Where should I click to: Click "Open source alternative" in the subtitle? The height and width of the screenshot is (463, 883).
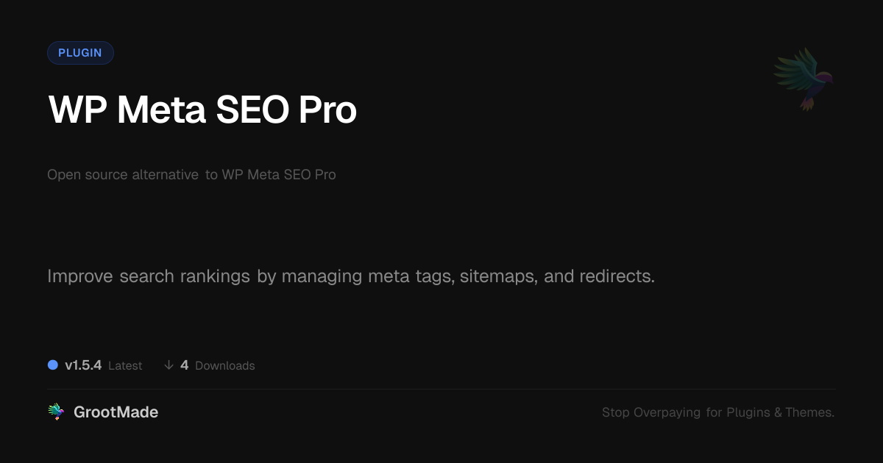click(x=123, y=175)
